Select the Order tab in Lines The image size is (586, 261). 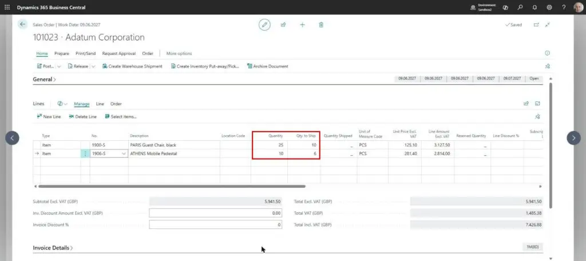[x=116, y=104]
